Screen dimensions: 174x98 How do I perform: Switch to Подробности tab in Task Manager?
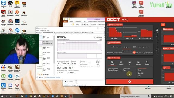[x=85, y=33]
